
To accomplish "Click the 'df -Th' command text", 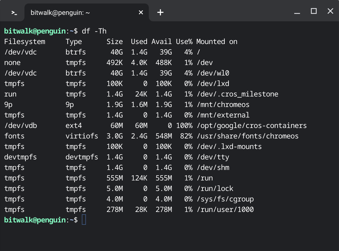I will point(94,31).
